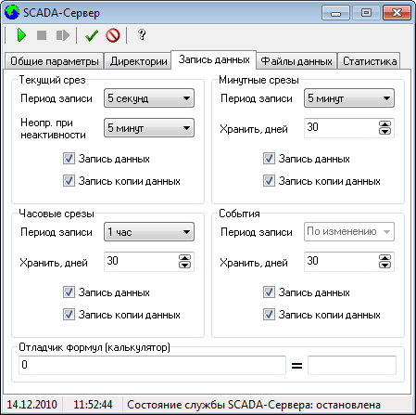Apply settings with the green checkmark icon
Viewport: 416px width, 415px height.
tap(92, 35)
